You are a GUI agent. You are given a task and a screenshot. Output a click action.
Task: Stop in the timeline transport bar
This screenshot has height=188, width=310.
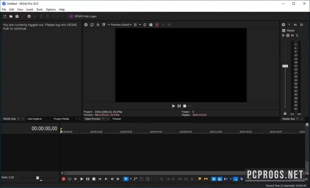[x=94, y=179]
